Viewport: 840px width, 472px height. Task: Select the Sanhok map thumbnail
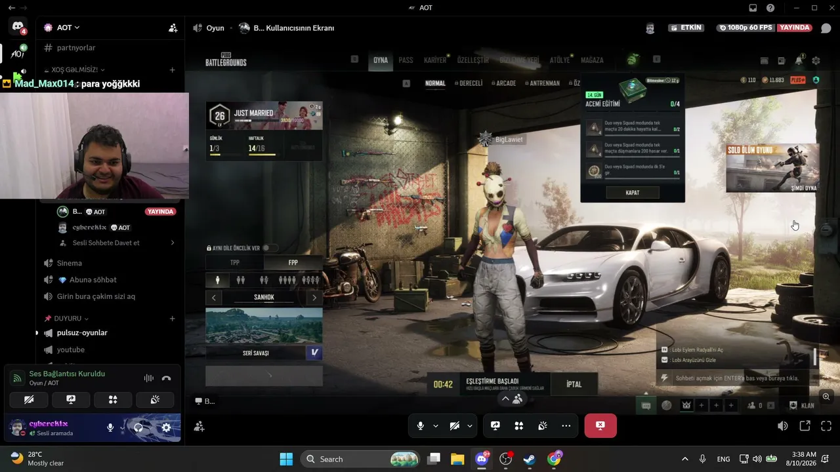[264, 326]
